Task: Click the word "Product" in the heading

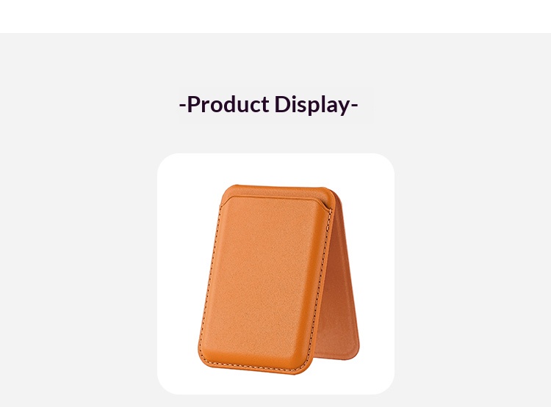Action: pyautogui.click(x=228, y=104)
